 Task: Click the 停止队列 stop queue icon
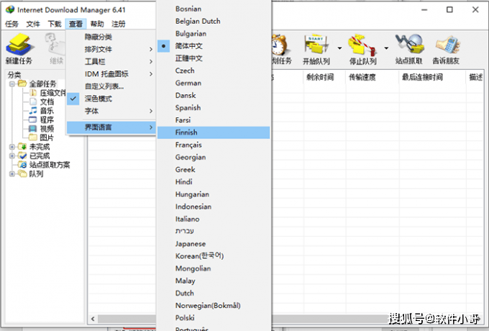coord(362,49)
